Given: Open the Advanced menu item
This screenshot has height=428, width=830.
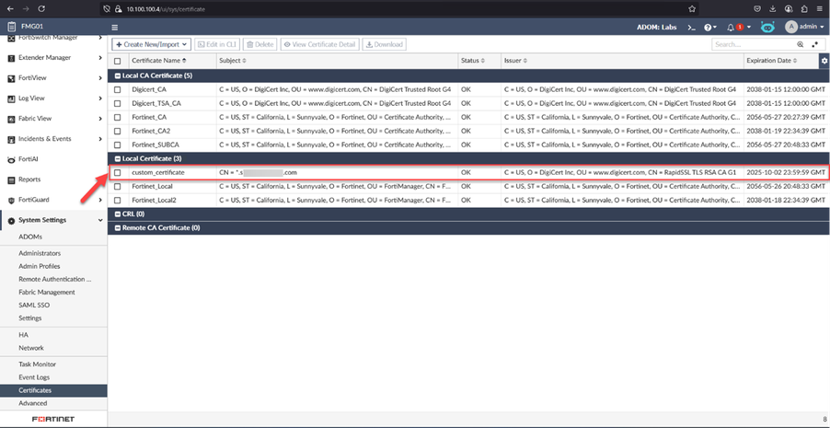Looking at the screenshot, I should 33,403.
